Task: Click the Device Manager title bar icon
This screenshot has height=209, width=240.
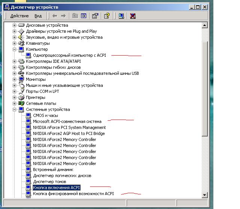Action: [x=7, y=7]
